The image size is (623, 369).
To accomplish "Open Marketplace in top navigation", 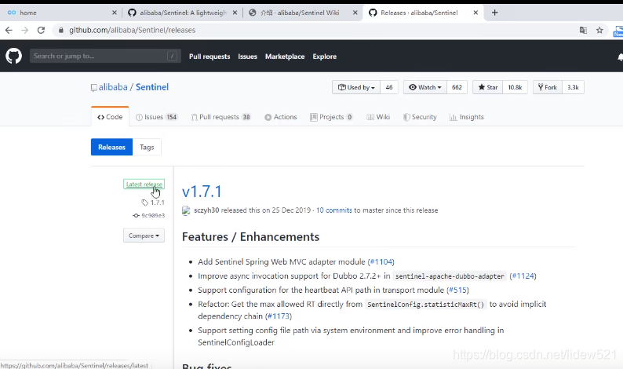I will tap(285, 57).
